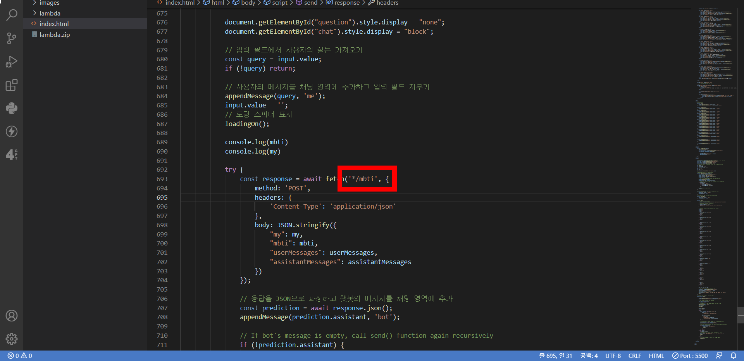
Task: Open the lightning bolt extension panel
Action: 12,131
